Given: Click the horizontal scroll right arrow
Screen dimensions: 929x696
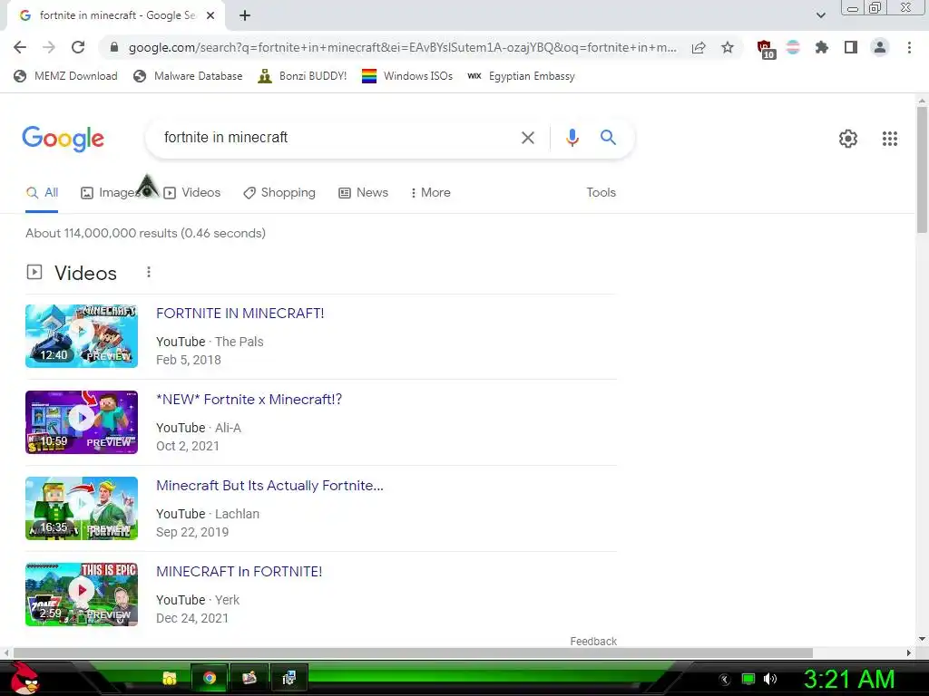Looking at the screenshot, I should 909,652.
